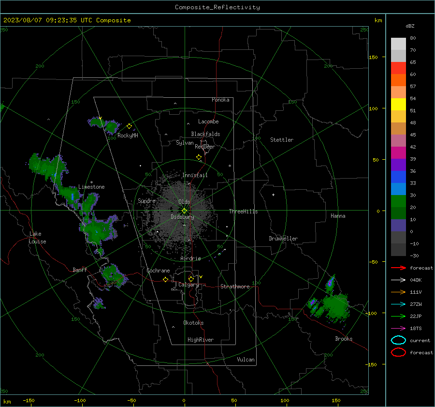
Task: Click the Okotoks city label
Action: tap(193, 323)
